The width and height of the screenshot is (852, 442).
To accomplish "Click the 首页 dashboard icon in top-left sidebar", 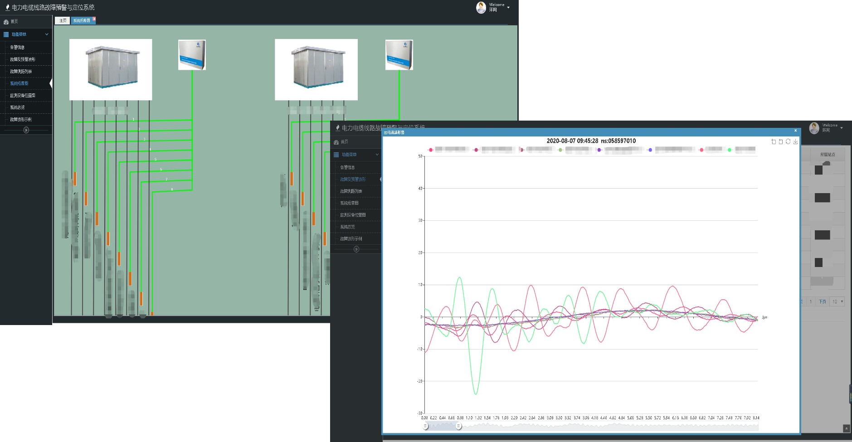I will [6, 22].
